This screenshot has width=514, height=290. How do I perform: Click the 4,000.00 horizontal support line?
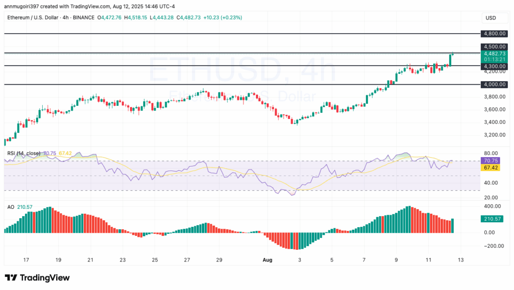242,84
